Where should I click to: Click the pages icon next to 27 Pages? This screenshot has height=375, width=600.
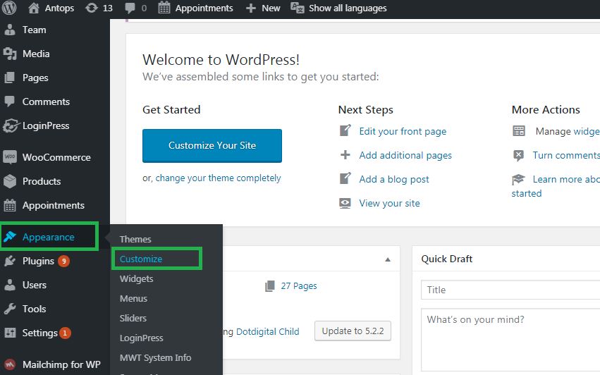[270, 286]
